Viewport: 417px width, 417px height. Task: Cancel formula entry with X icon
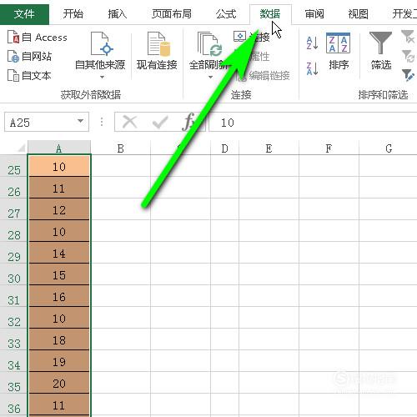pyautogui.click(x=130, y=122)
